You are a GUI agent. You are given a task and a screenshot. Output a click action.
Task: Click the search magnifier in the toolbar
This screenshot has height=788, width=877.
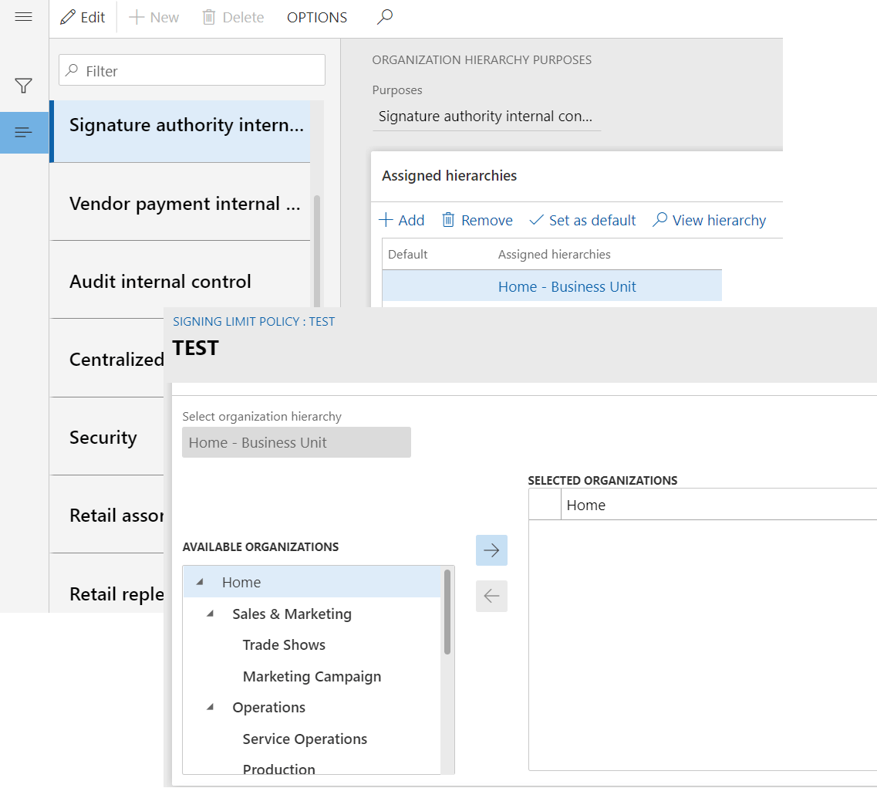click(x=385, y=17)
